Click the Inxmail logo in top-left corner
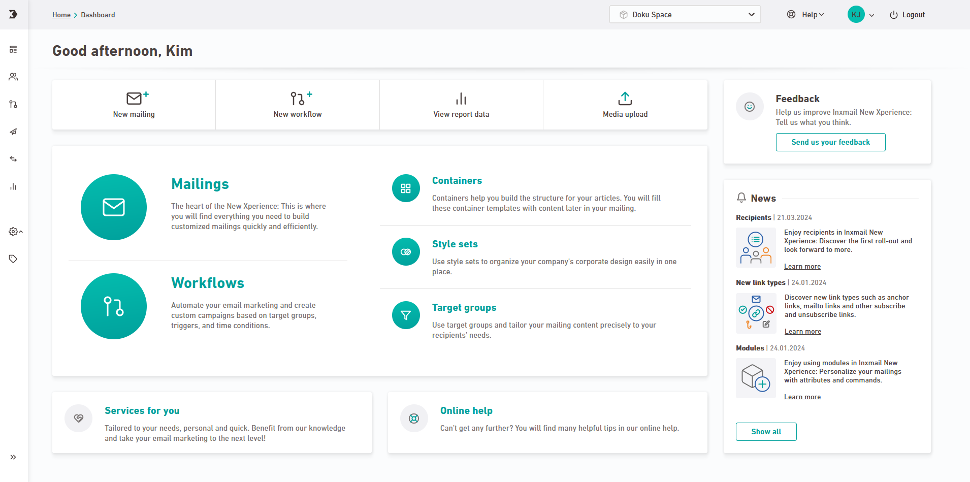 [x=13, y=14]
